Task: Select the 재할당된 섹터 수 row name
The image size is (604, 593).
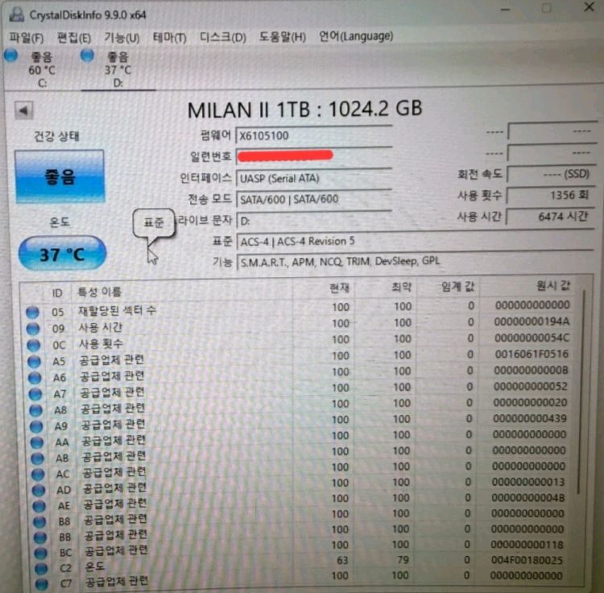Action: tap(117, 310)
